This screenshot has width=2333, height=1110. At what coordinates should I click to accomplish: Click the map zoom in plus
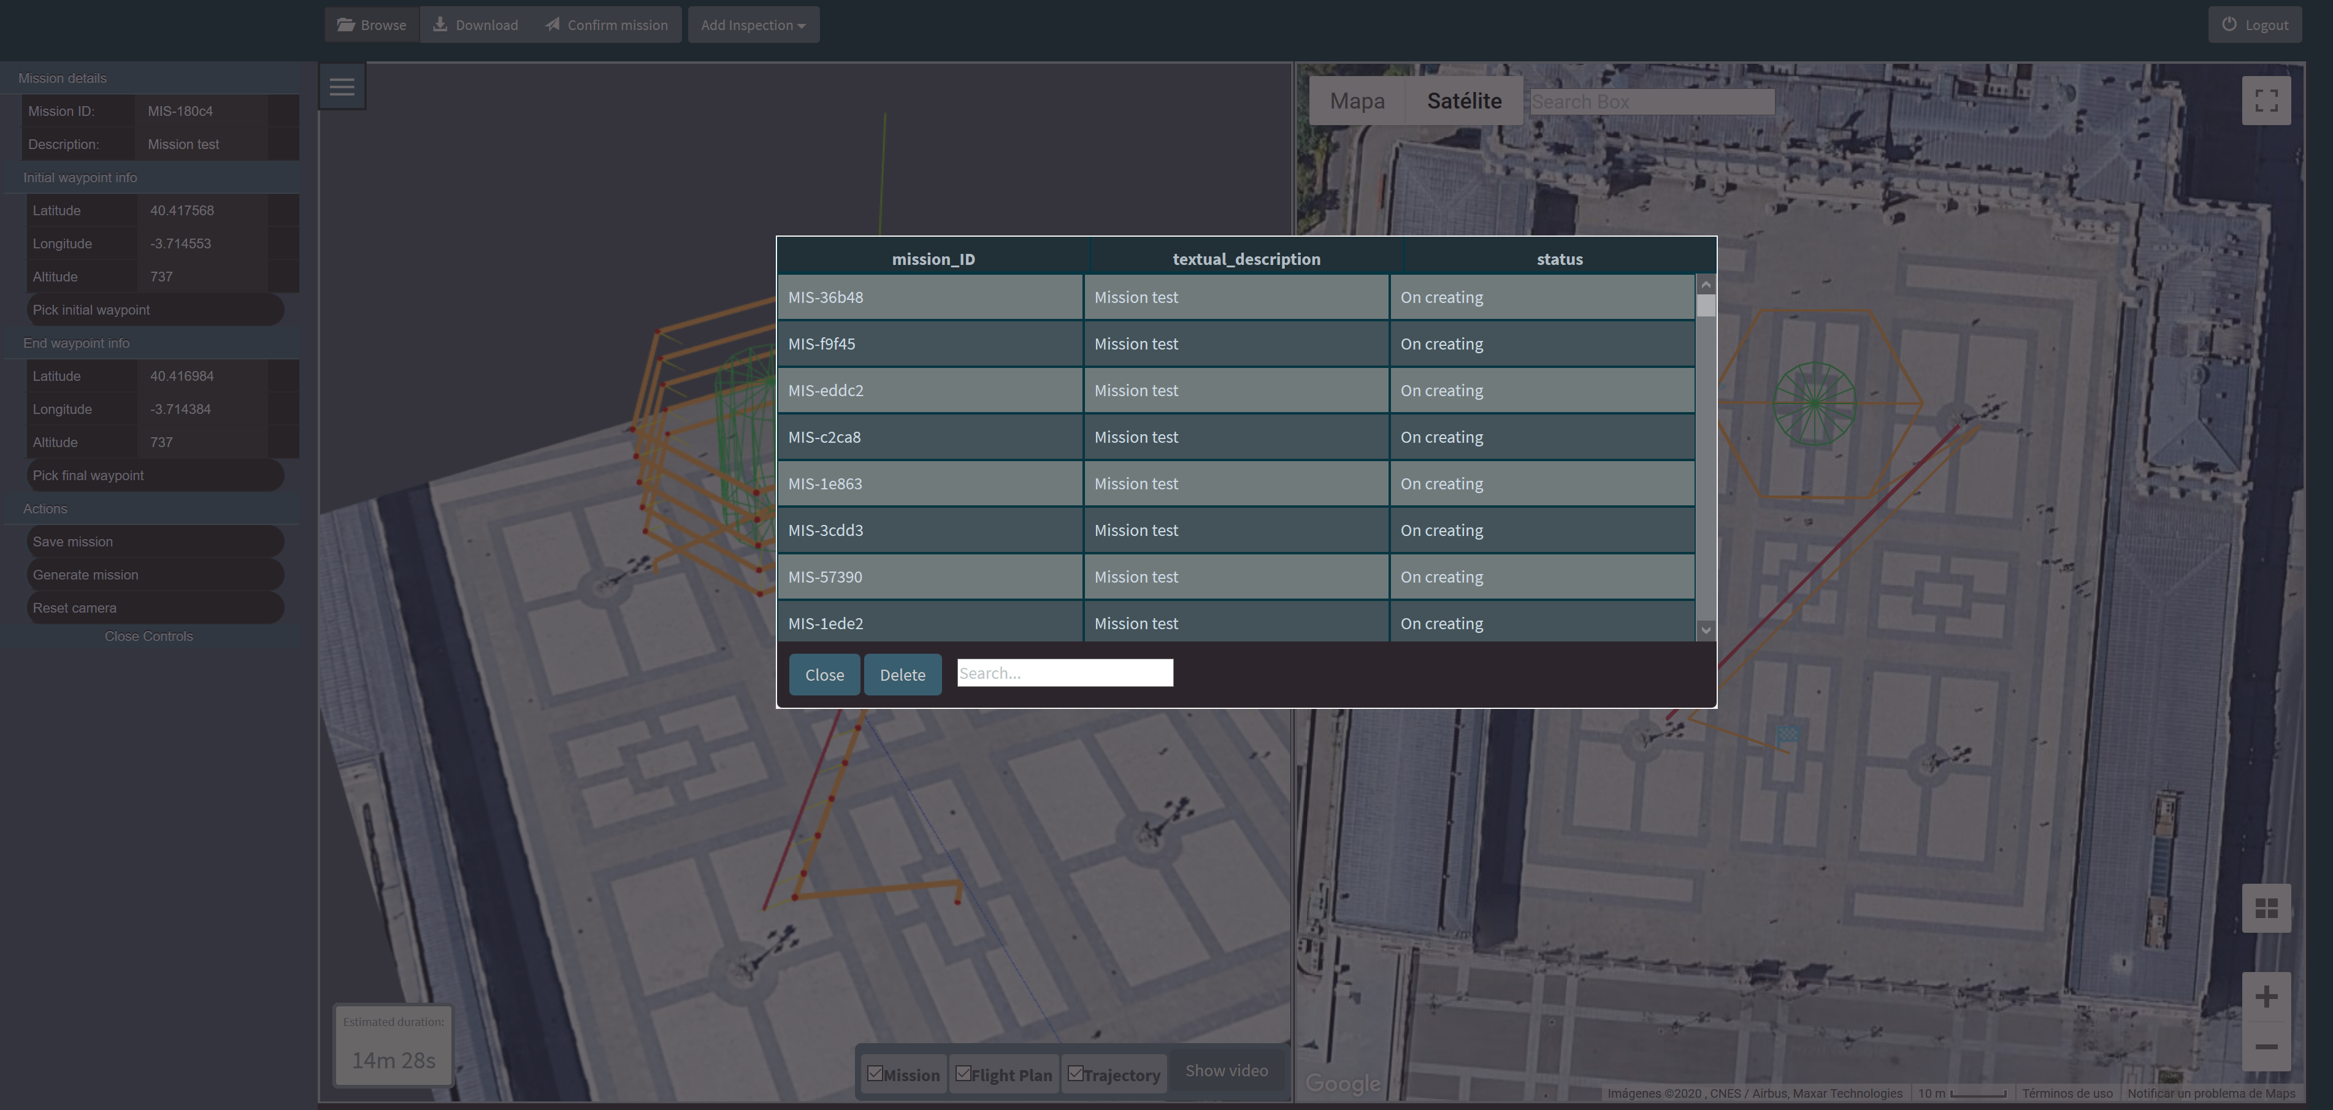pos(2266,997)
